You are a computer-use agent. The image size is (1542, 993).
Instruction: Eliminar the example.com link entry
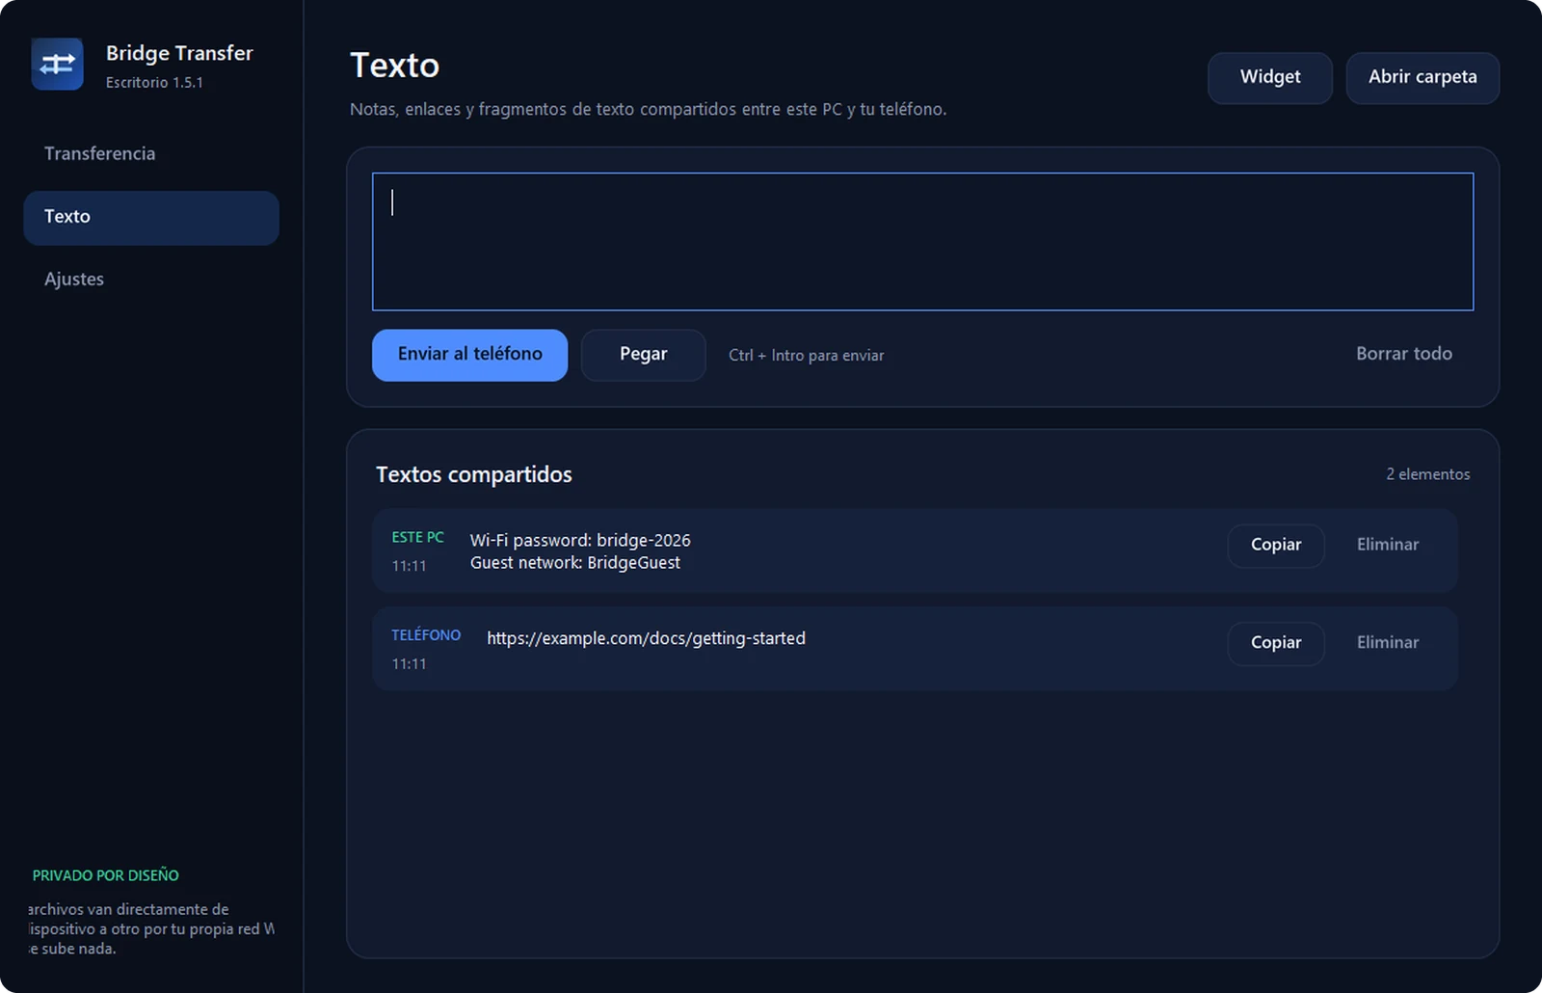point(1388,643)
